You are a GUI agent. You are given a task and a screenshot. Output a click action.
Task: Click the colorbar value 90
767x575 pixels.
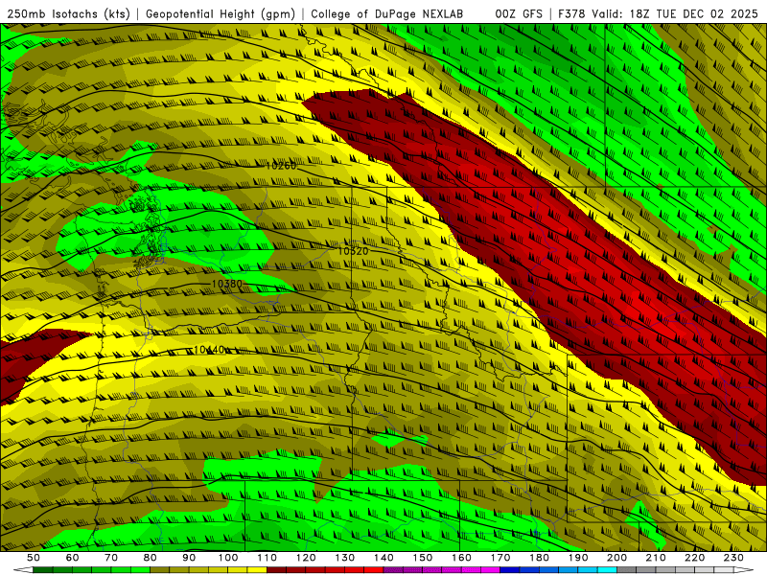189,558
